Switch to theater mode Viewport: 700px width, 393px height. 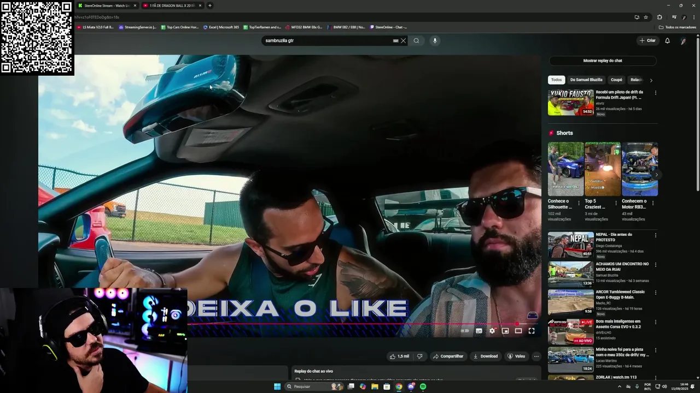(x=518, y=331)
